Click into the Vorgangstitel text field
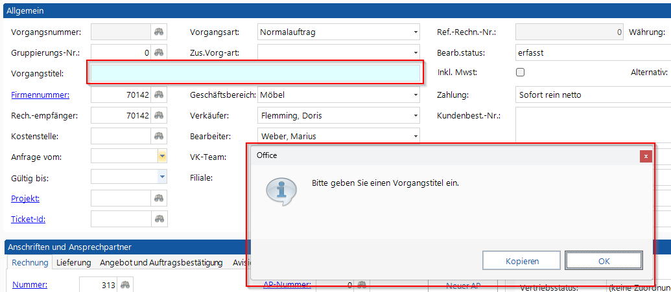Image resolution: width=671 pixels, height=292 pixels. [255, 74]
